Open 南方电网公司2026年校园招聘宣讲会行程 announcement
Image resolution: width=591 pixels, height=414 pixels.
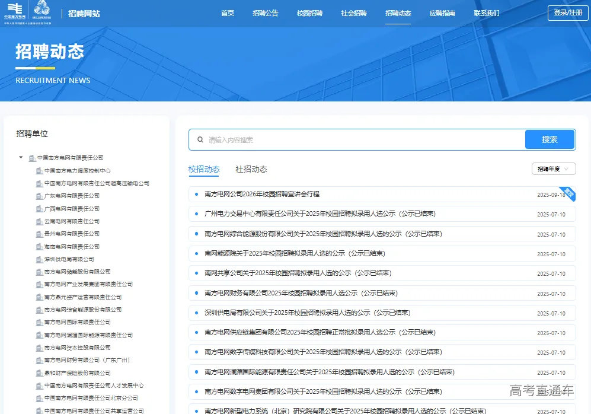261,195
